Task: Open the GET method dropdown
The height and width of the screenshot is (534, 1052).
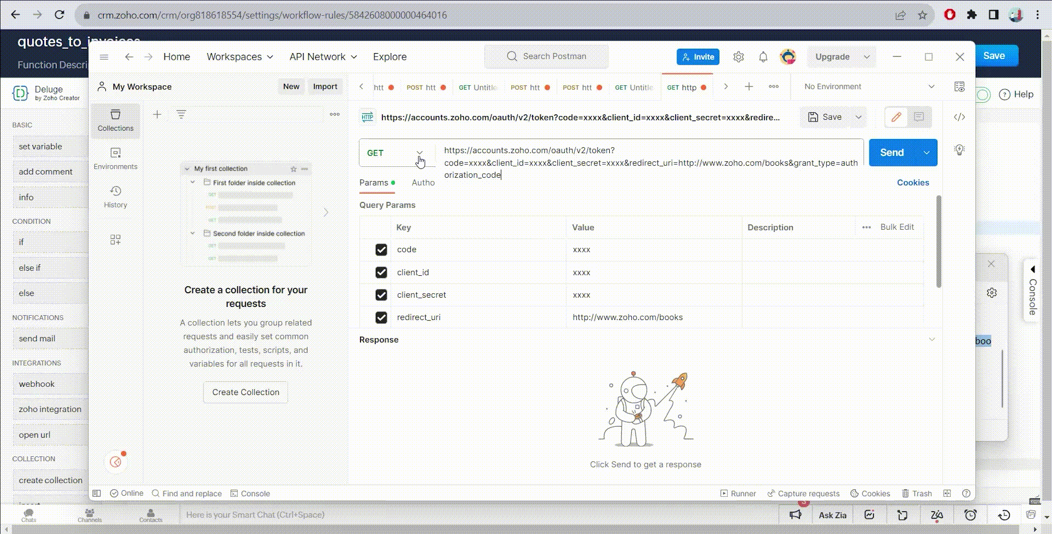Action: pyautogui.click(x=395, y=153)
